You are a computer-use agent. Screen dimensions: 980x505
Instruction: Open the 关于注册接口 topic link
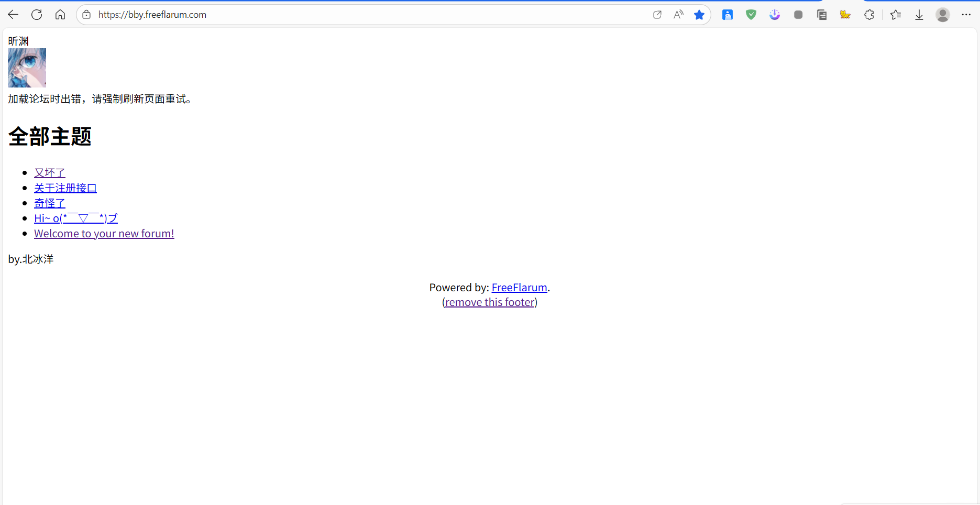[x=65, y=188]
